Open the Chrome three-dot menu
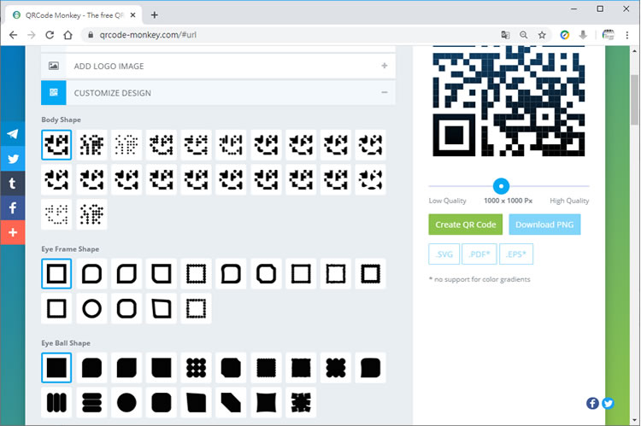Viewport: 641px width, 426px height. point(626,35)
